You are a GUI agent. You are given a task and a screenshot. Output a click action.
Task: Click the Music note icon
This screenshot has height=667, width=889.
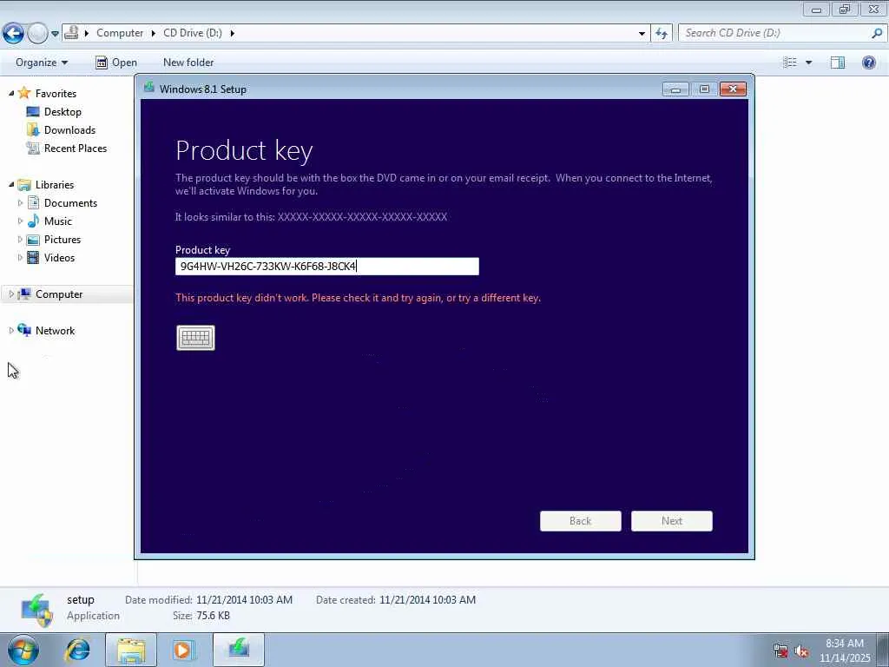coord(34,221)
